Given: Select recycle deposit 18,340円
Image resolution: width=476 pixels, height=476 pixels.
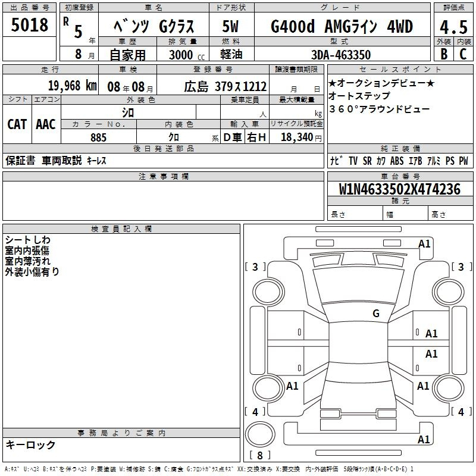Looking at the screenshot, I should [x=301, y=137].
